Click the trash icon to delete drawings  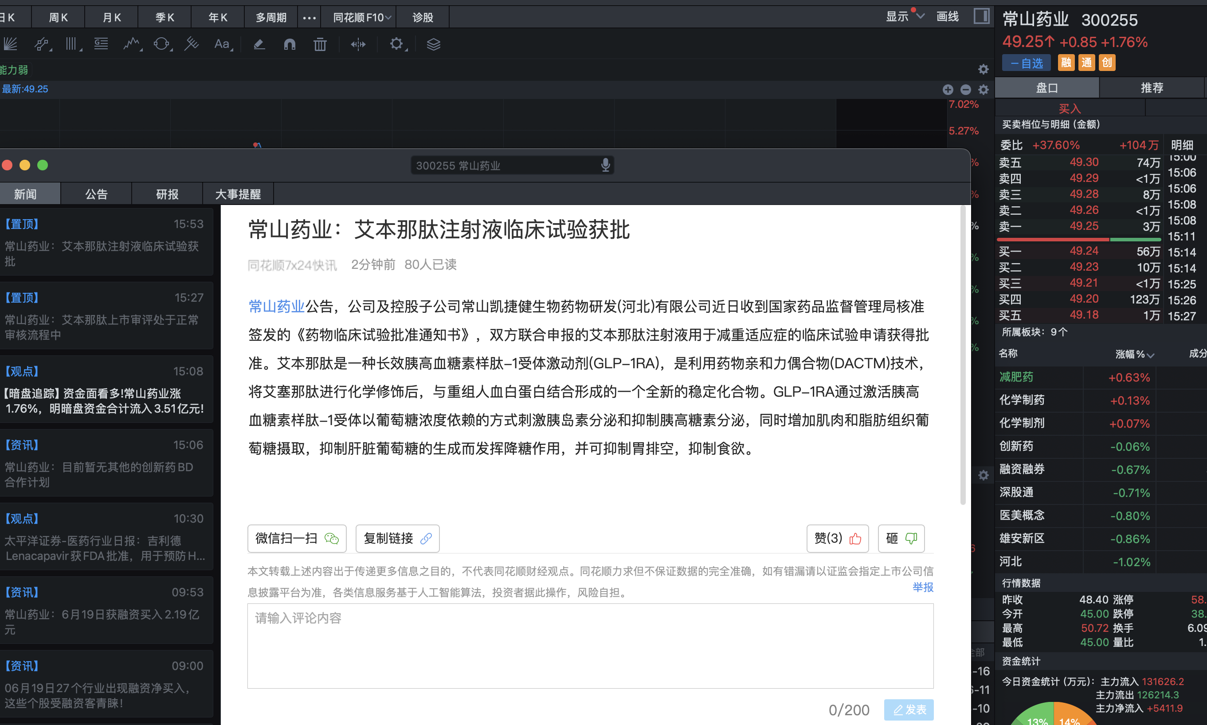[320, 44]
